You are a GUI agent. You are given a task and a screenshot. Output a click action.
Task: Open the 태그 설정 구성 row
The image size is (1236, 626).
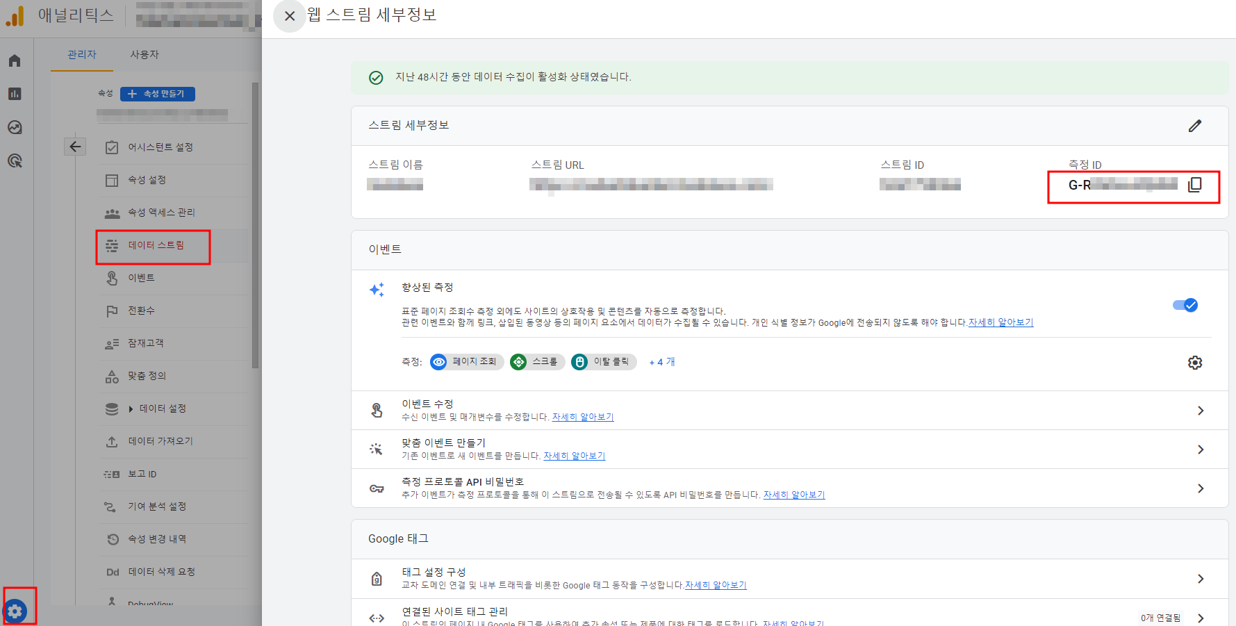tap(789, 579)
